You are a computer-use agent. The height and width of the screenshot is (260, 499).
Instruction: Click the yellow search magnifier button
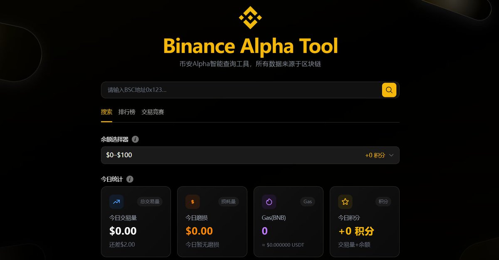pyautogui.click(x=389, y=90)
